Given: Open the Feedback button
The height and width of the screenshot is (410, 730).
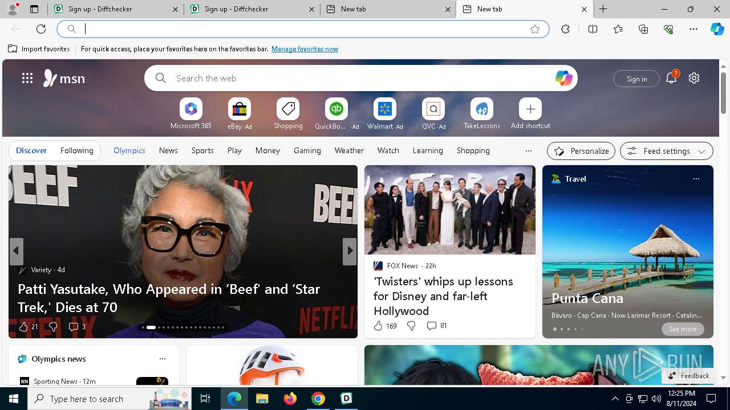Looking at the screenshot, I should click(688, 375).
